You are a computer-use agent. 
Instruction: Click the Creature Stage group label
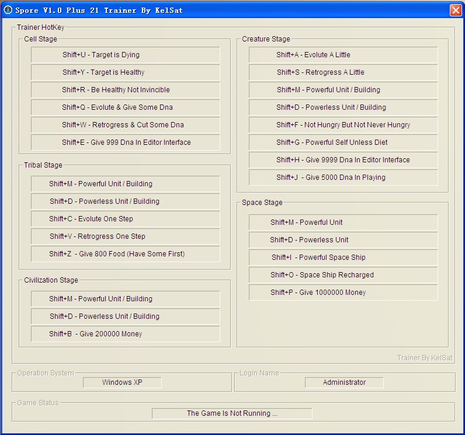[266, 39]
